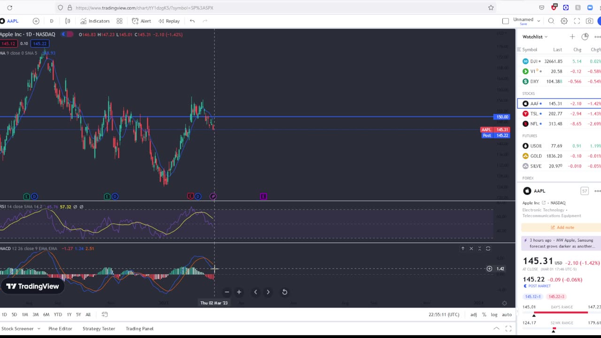601x338 pixels.
Task: Create a new Alert
Action: 141,21
